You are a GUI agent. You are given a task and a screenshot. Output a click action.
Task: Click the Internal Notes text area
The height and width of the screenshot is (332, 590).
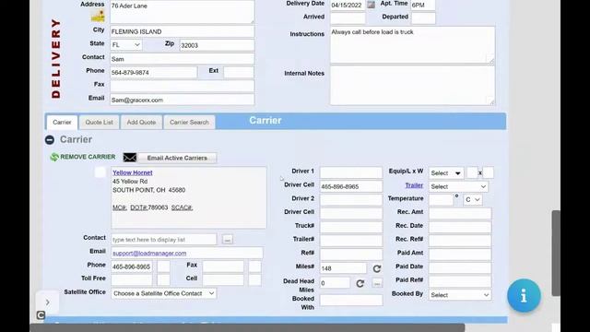(412, 86)
